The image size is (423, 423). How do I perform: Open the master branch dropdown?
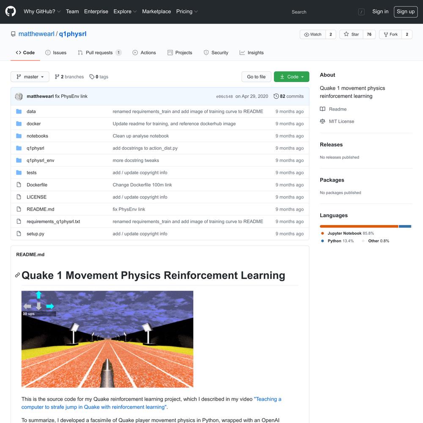30,77
